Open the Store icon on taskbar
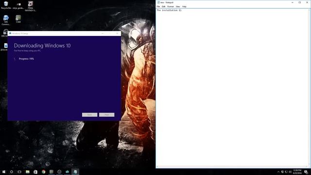This screenshot has width=311, height=175. (x=35, y=172)
